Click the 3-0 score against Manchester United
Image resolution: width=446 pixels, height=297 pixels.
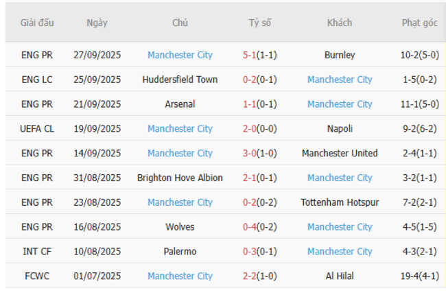click(x=250, y=153)
